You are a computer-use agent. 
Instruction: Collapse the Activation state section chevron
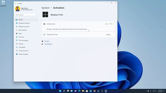(x=113, y=24)
